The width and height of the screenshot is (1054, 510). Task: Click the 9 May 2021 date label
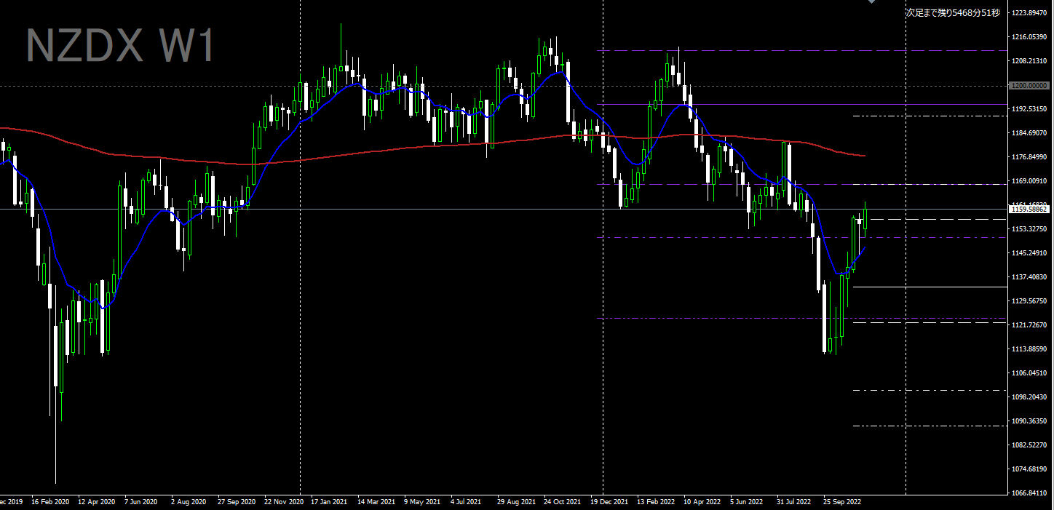(422, 502)
